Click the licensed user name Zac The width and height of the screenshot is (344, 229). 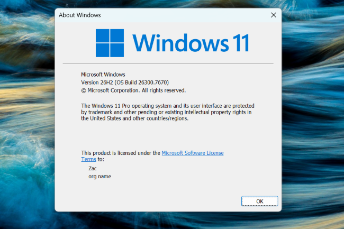click(93, 168)
